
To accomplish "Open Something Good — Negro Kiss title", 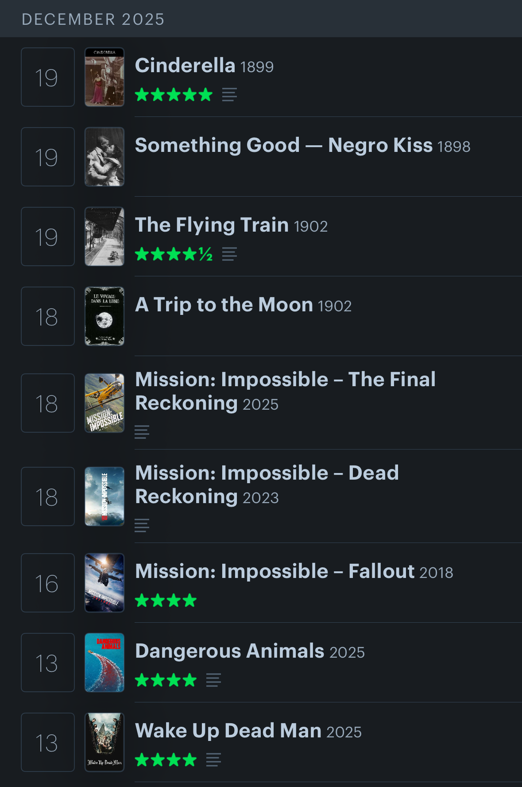I will coord(283,145).
